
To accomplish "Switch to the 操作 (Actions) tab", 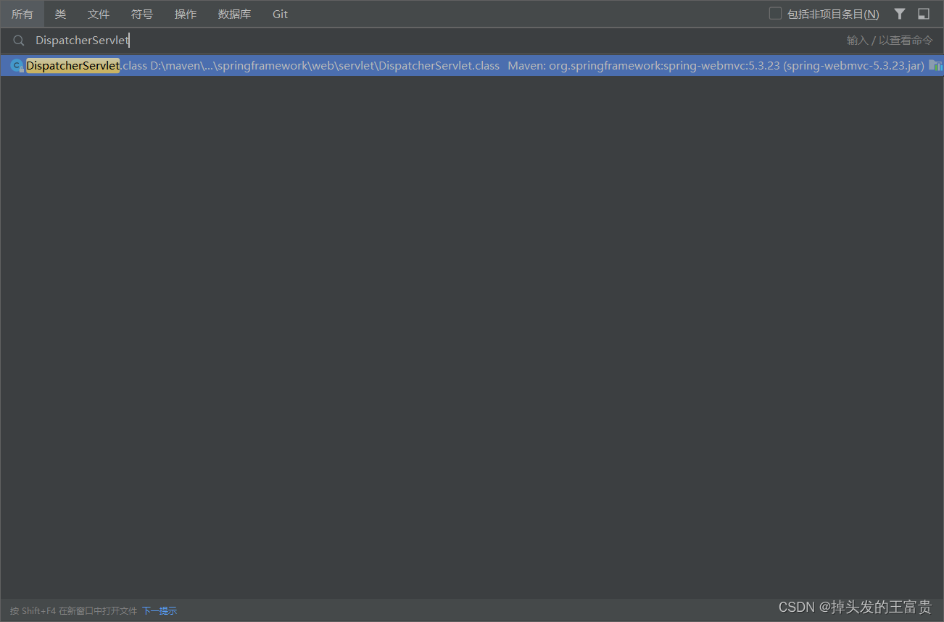I will coord(186,14).
